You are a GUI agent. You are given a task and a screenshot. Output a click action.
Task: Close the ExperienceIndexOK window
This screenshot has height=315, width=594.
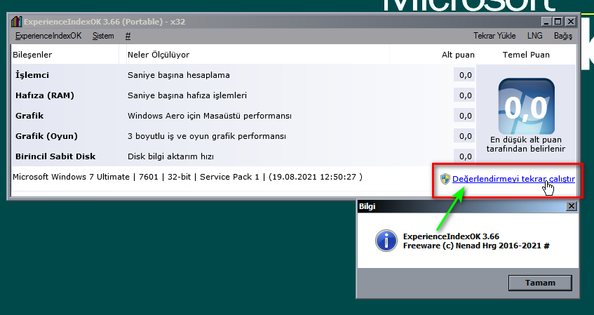click(x=571, y=22)
